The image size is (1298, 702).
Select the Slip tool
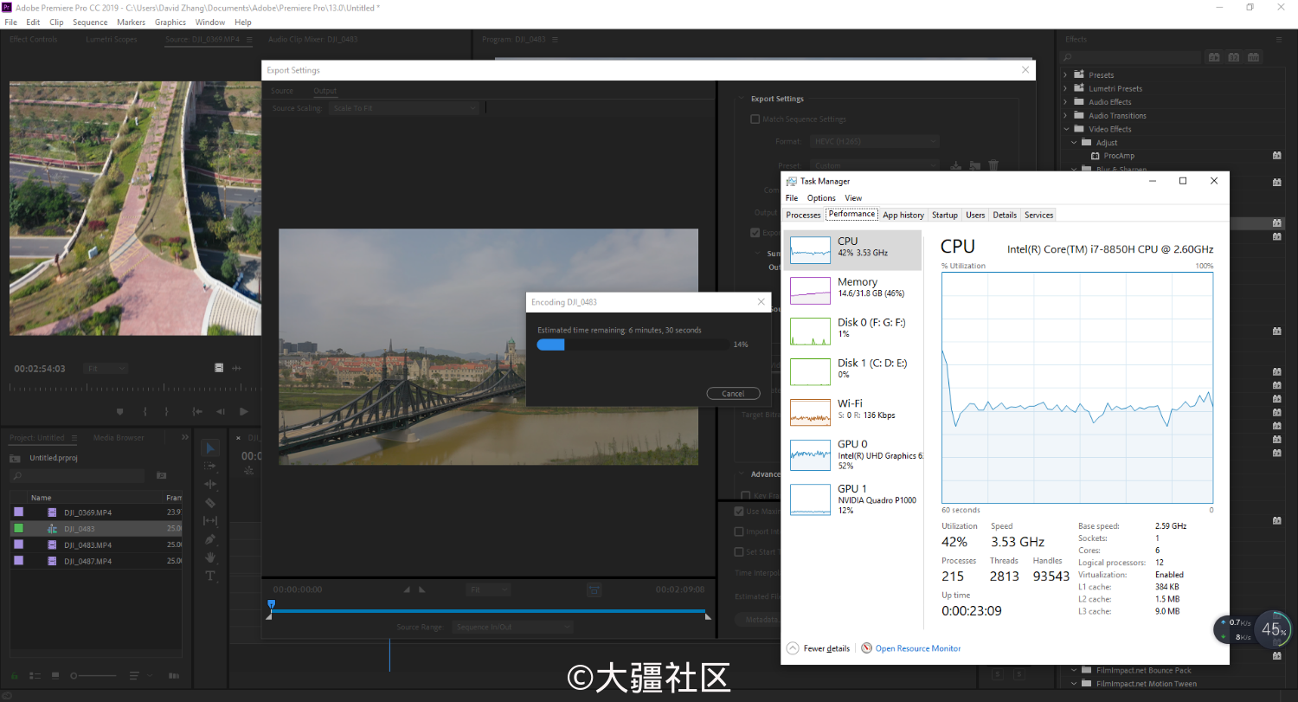point(210,520)
